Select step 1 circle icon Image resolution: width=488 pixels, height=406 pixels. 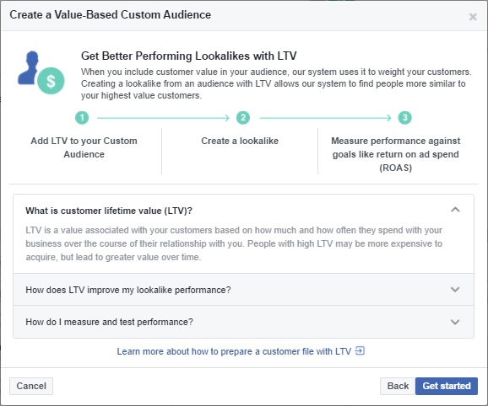(82, 118)
